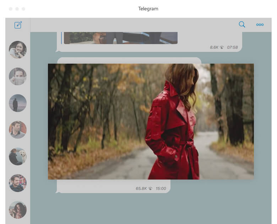Viewport: 277px width, 224px height.
Task: Open search with the magnifier icon
Action: click(242, 25)
